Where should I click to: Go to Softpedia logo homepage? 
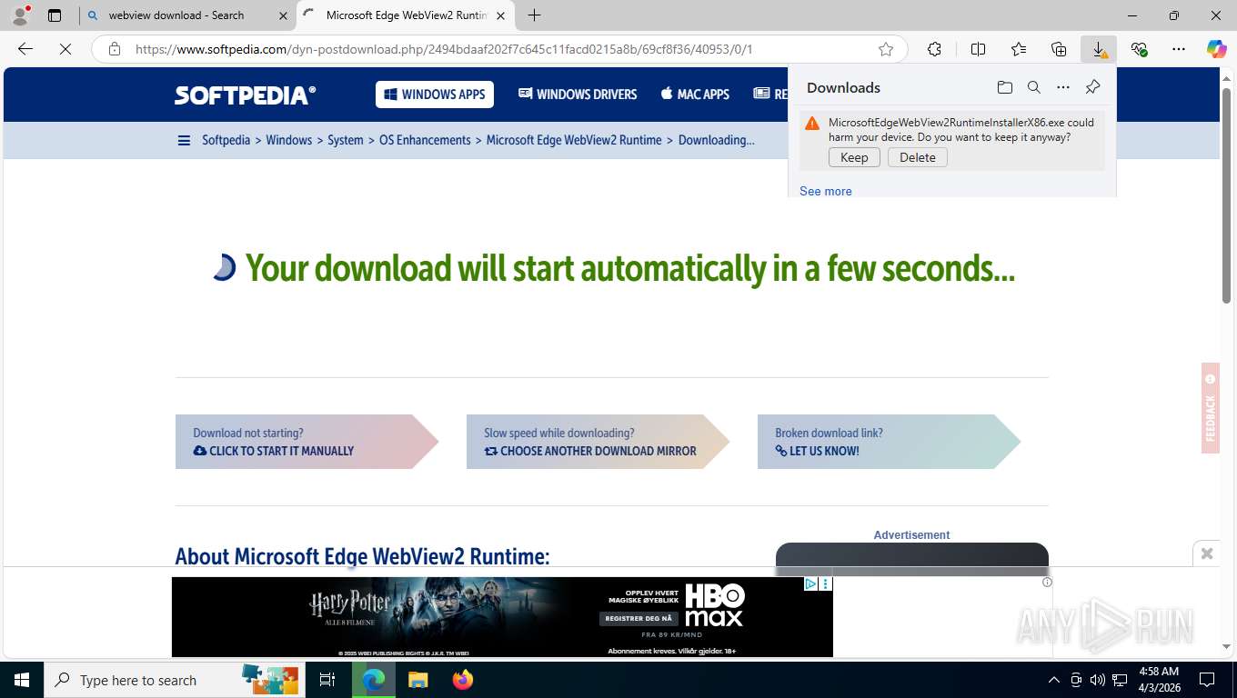(246, 95)
